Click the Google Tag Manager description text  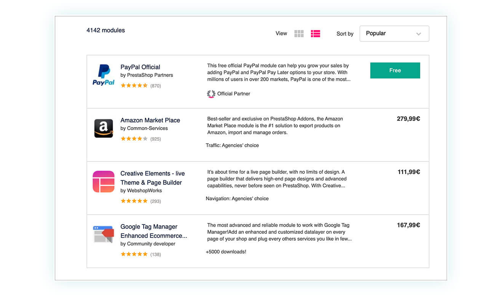point(279,232)
